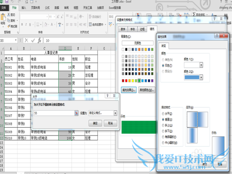Select the 预设 preset radio button
The height and width of the screenshot is (174, 232).
click(x=163, y=71)
